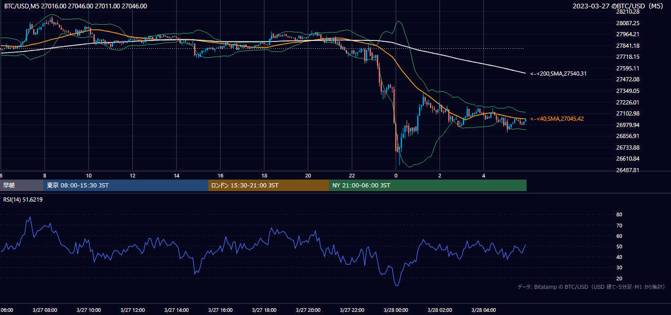Click the 3/27 12:00 time axis label
The width and height of the screenshot is (671, 315).
[132, 310]
